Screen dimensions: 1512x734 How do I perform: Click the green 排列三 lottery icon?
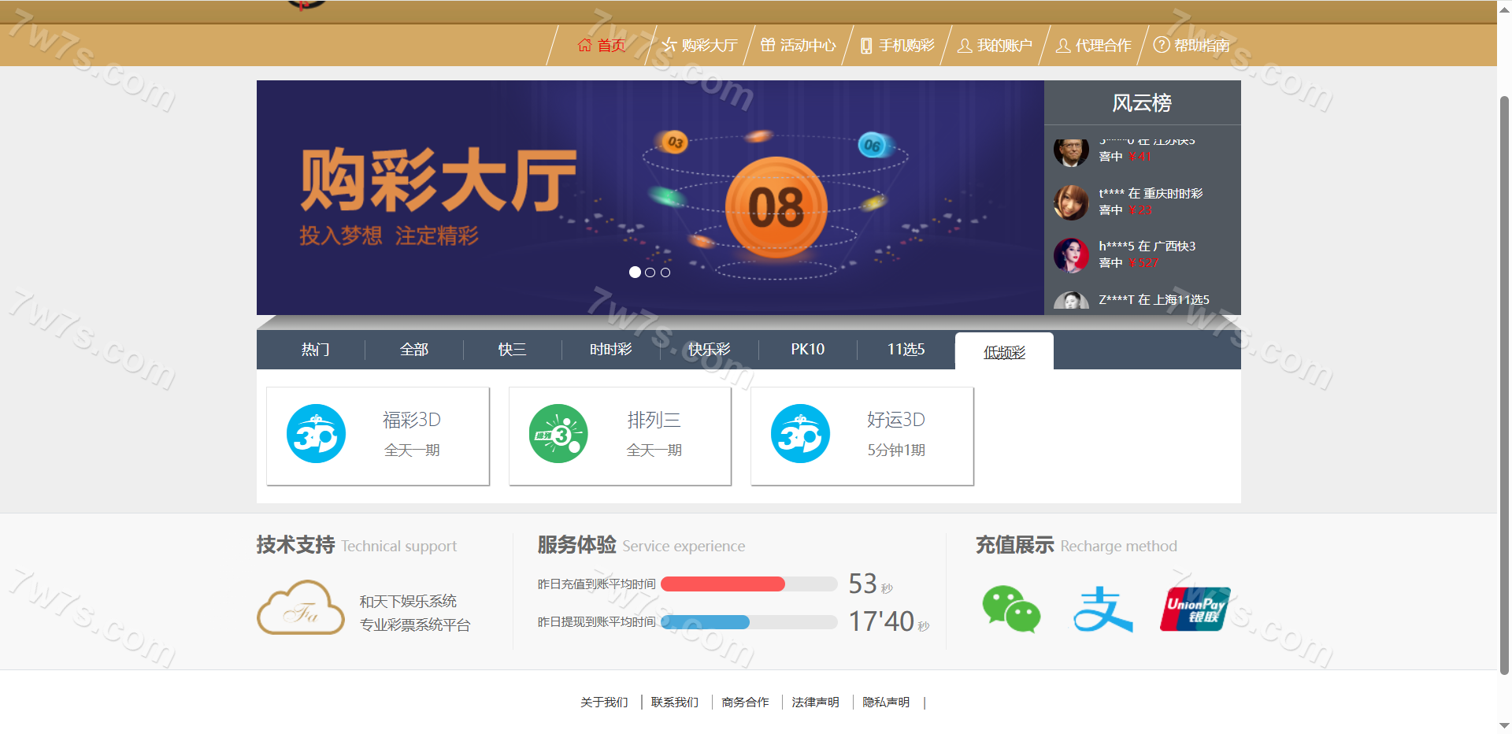coord(558,434)
